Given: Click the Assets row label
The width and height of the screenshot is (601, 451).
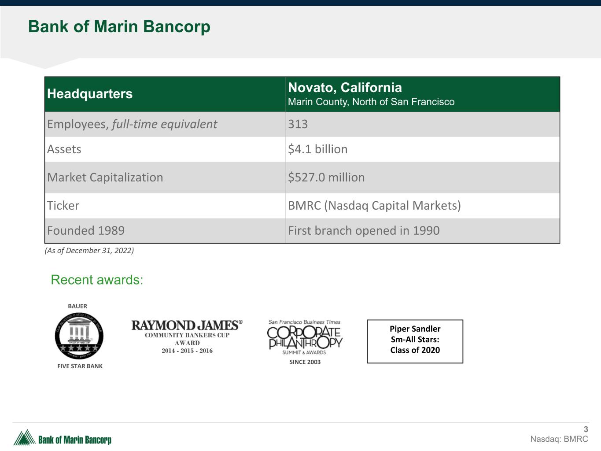Looking at the screenshot, I should [x=64, y=149].
